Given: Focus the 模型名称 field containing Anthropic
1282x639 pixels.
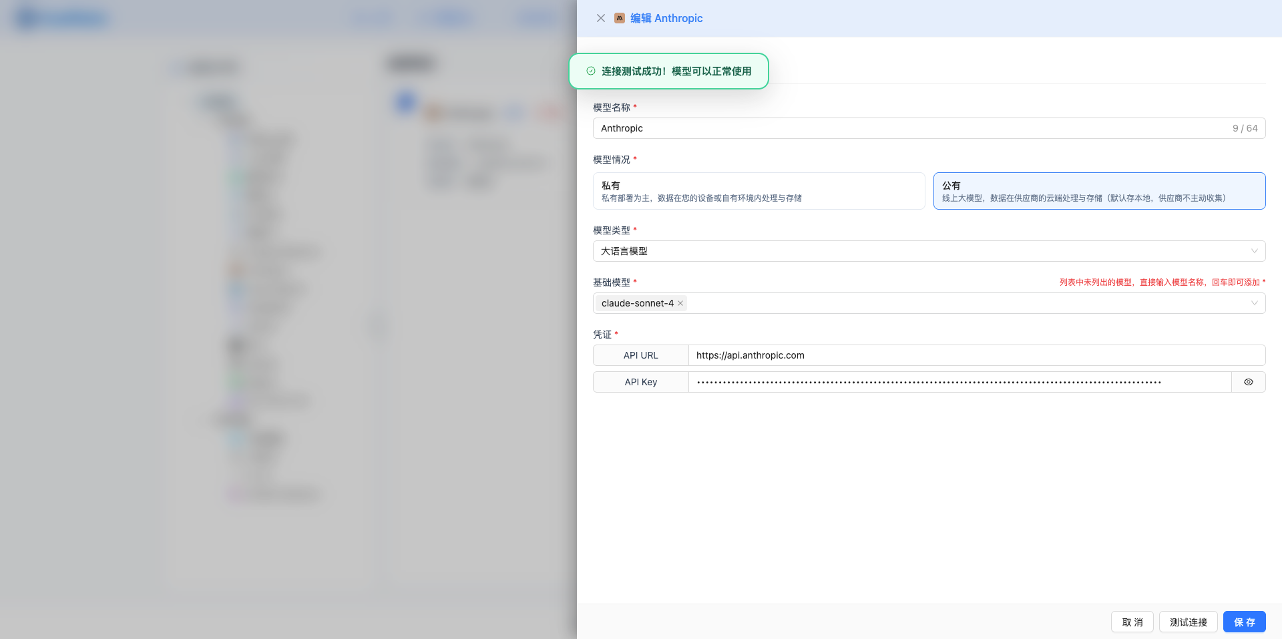Looking at the screenshot, I should [908, 128].
